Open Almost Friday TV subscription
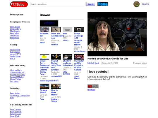 tap(17, 73)
